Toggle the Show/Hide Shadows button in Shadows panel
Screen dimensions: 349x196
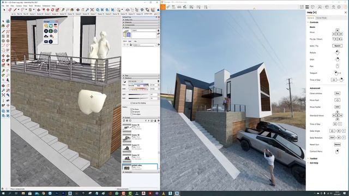click(x=125, y=82)
